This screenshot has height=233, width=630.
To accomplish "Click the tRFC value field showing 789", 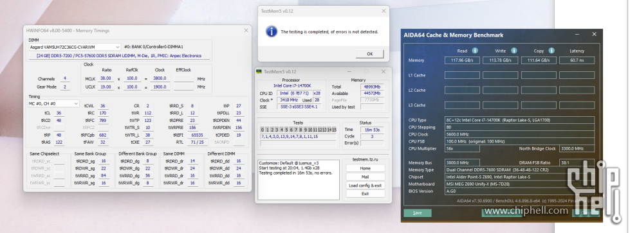I will click(x=102, y=120).
